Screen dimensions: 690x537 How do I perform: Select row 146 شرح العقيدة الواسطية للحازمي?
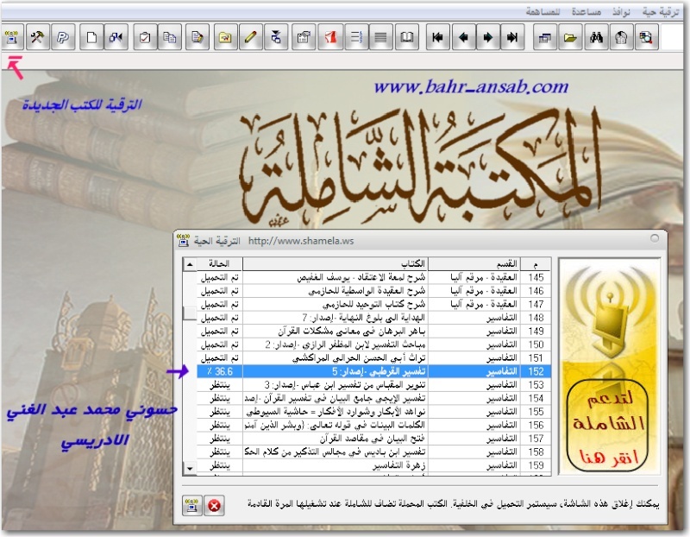[x=373, y=291]
